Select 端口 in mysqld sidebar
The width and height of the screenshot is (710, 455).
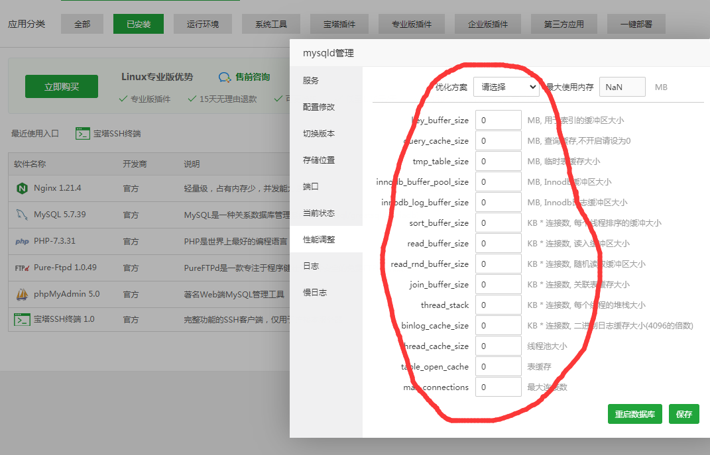coord(326,186)
